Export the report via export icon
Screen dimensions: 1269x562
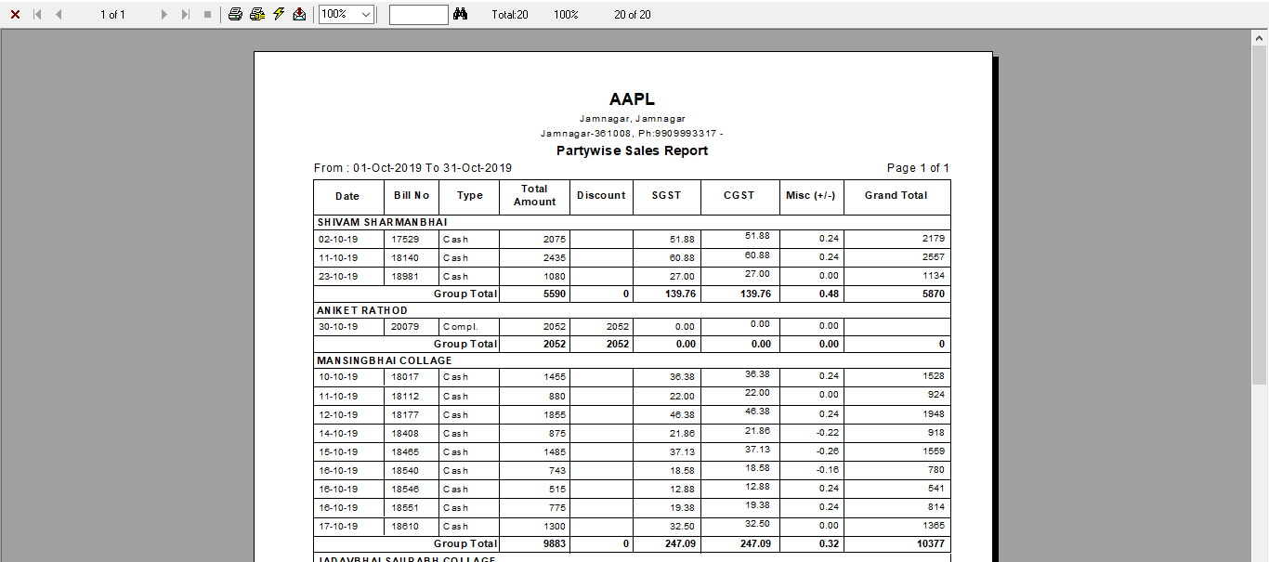coord(299,15)
